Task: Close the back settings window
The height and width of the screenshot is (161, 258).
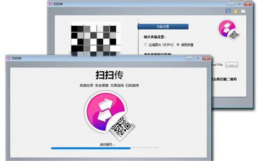Action: pos(248,4)
